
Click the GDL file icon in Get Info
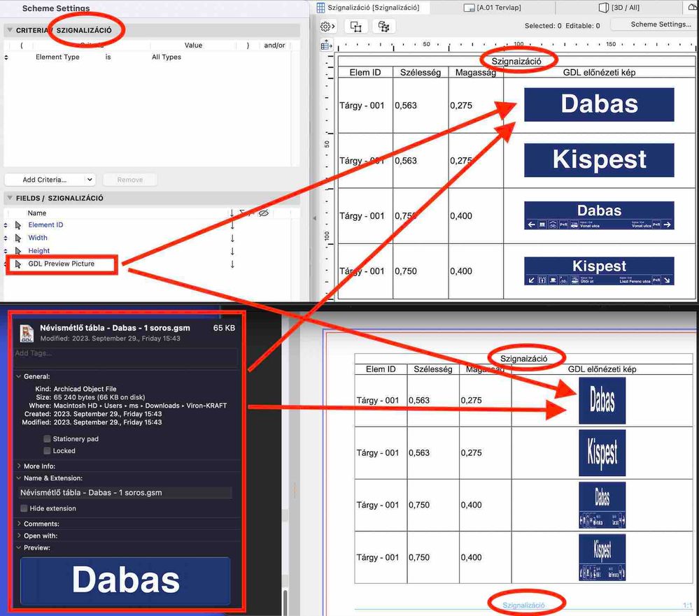coord(27,333)
